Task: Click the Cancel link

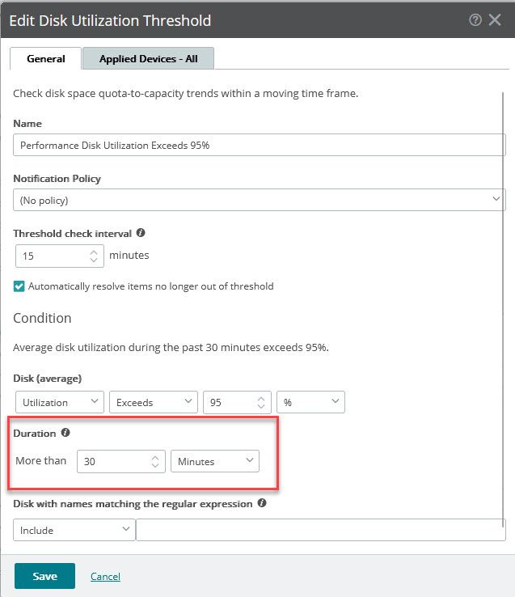Action: 105,577
